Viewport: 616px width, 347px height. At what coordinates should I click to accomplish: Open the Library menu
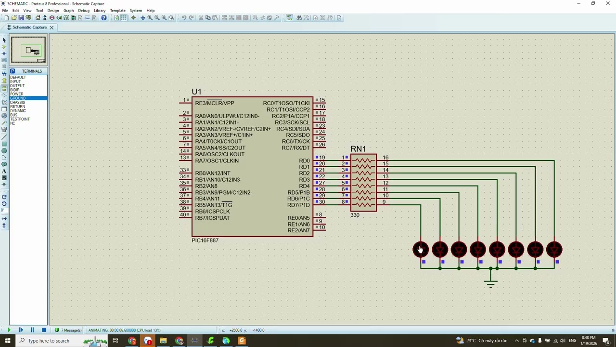point(100,11)
